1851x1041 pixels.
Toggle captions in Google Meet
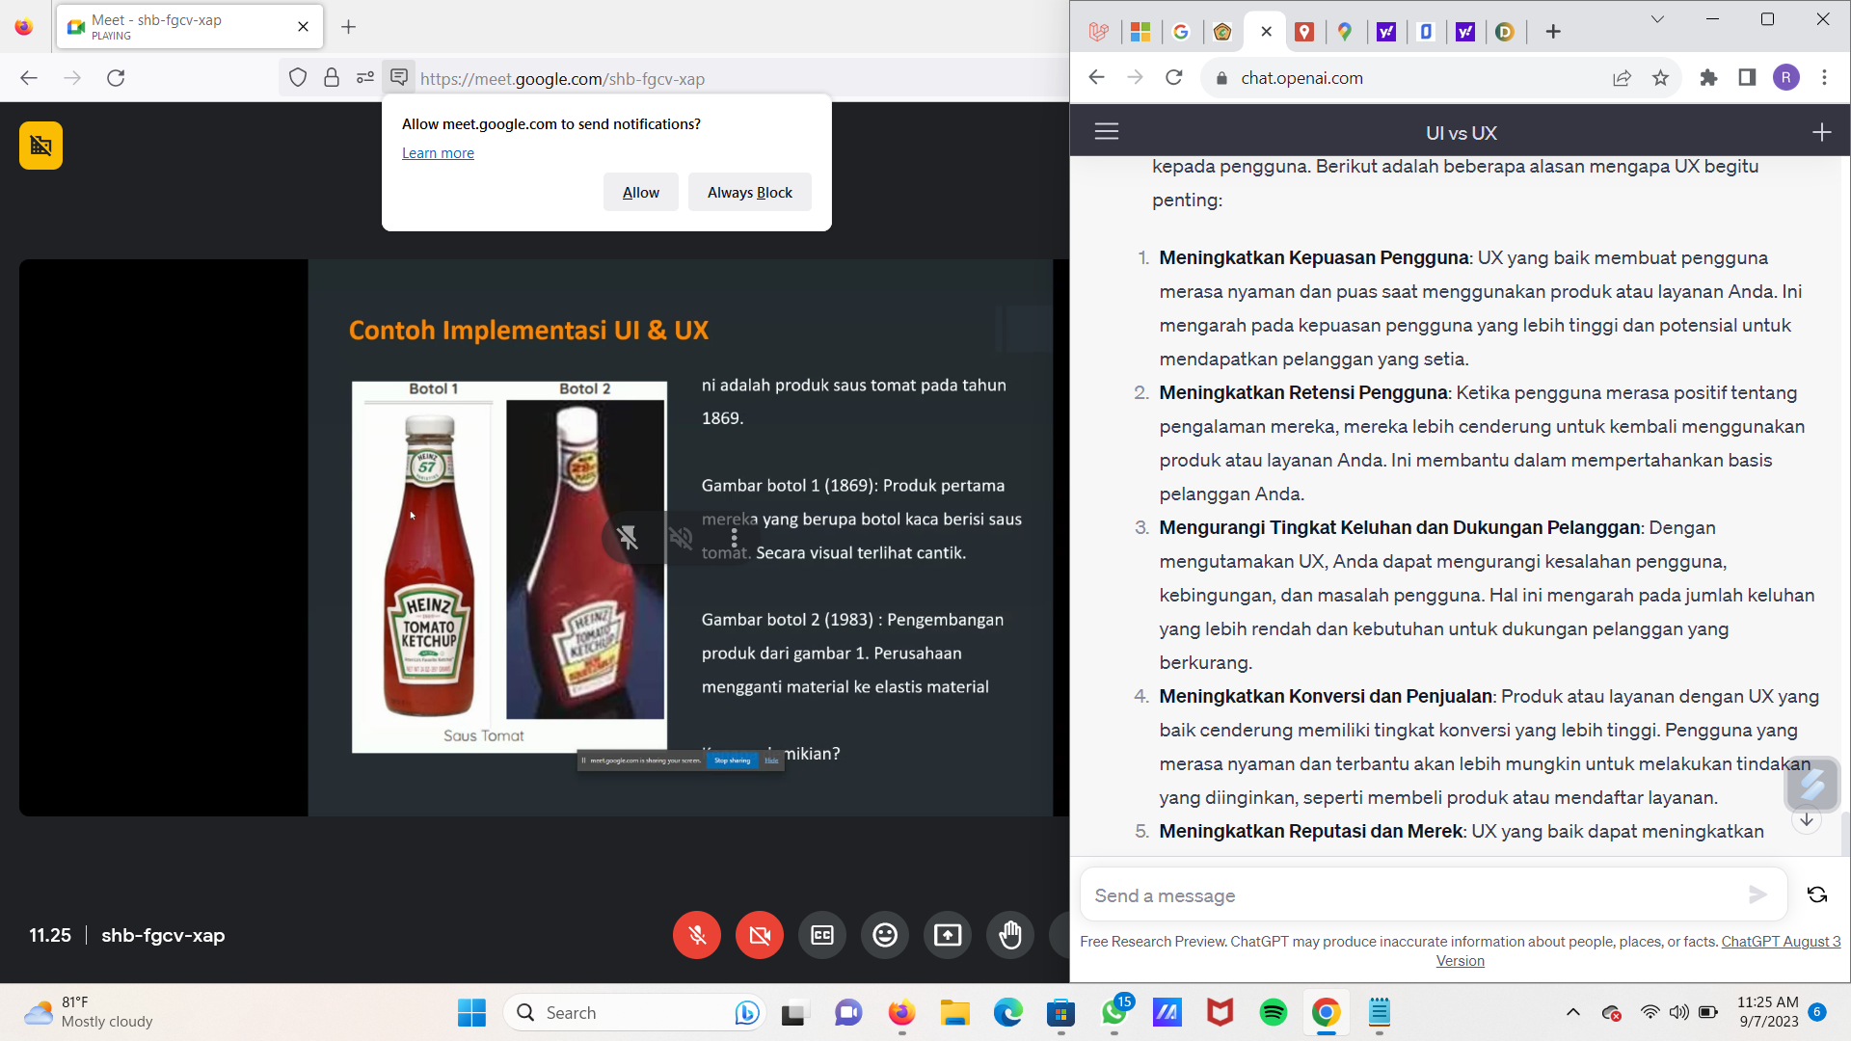[822, 935]
